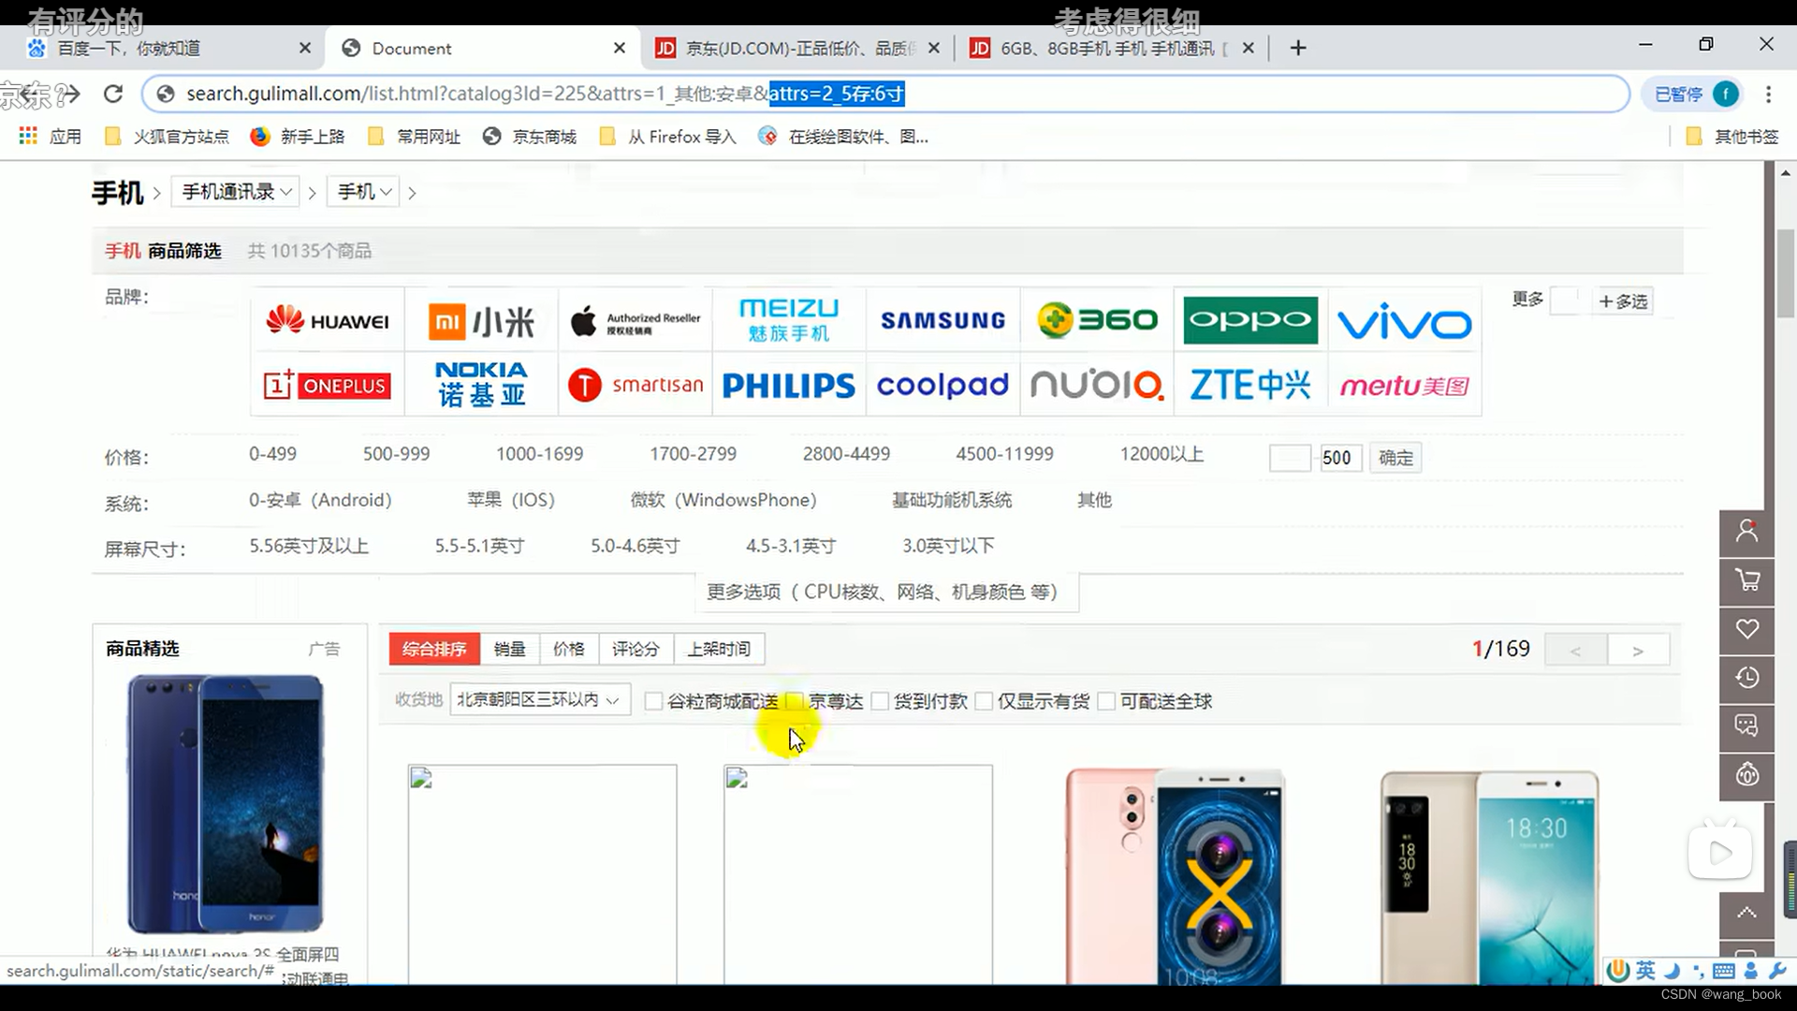This screenshot has height=1011, width=1797.
Task: Open 京东商城 bookmark
Action: pyautogui.click(x=530, y=137)
